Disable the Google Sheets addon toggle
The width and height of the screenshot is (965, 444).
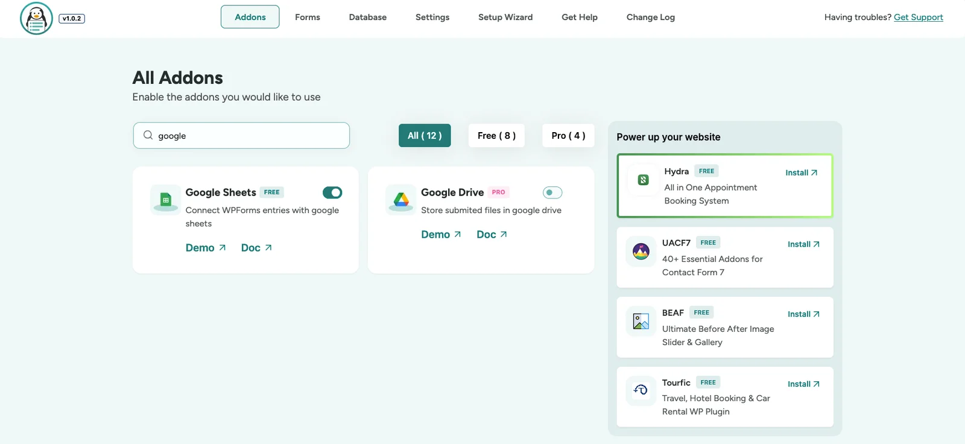332,192
